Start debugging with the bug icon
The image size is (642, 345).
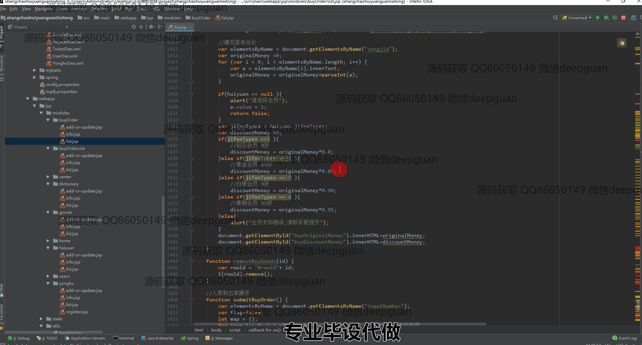coord(606,18)
